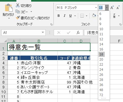
Task: Click the formula bar Enter checkmark icon
Action: click(x=68, y=33)
